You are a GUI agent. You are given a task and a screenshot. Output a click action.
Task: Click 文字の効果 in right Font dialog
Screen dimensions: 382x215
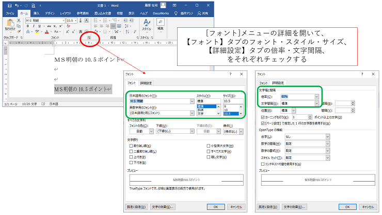(x=295, y=207)
